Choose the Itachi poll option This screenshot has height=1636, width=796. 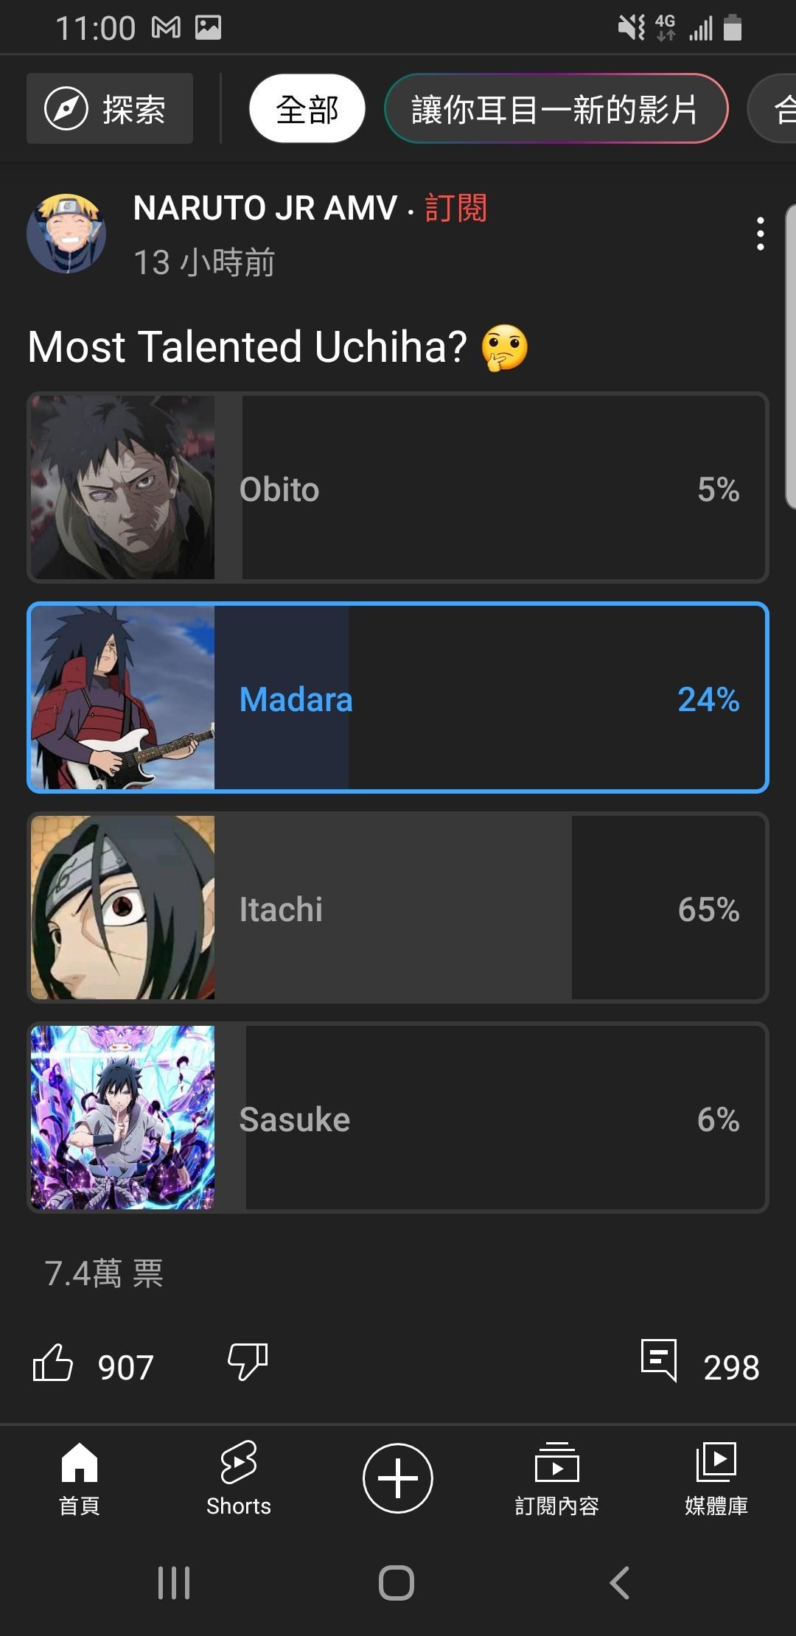(x=398, y=908)
